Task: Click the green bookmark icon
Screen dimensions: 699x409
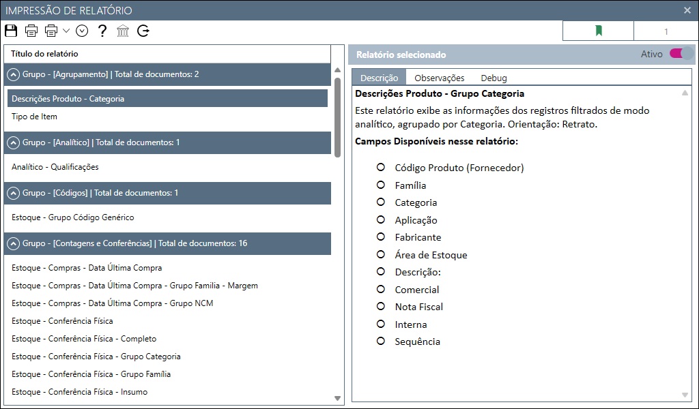Action: tap(598, 31)
